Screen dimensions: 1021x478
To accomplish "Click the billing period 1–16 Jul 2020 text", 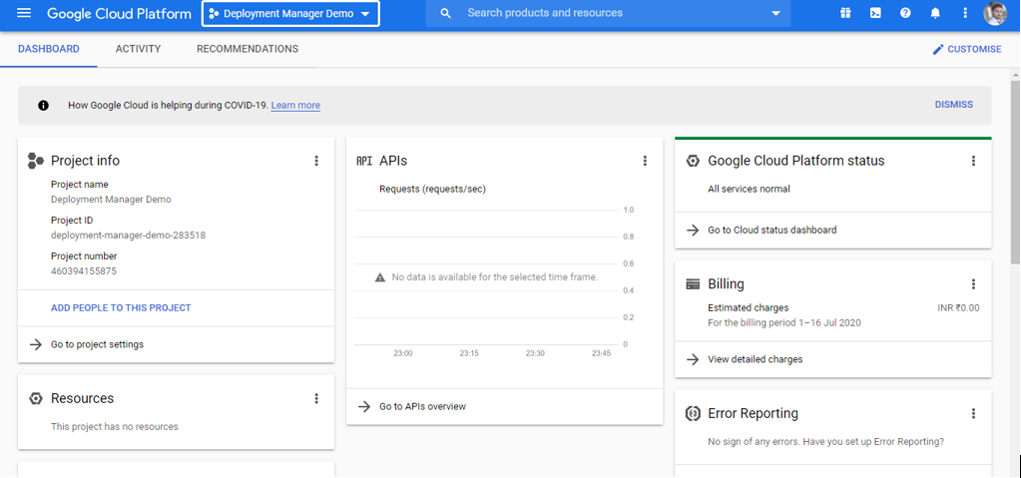I will pyautogui.click(x=784, y=322).
